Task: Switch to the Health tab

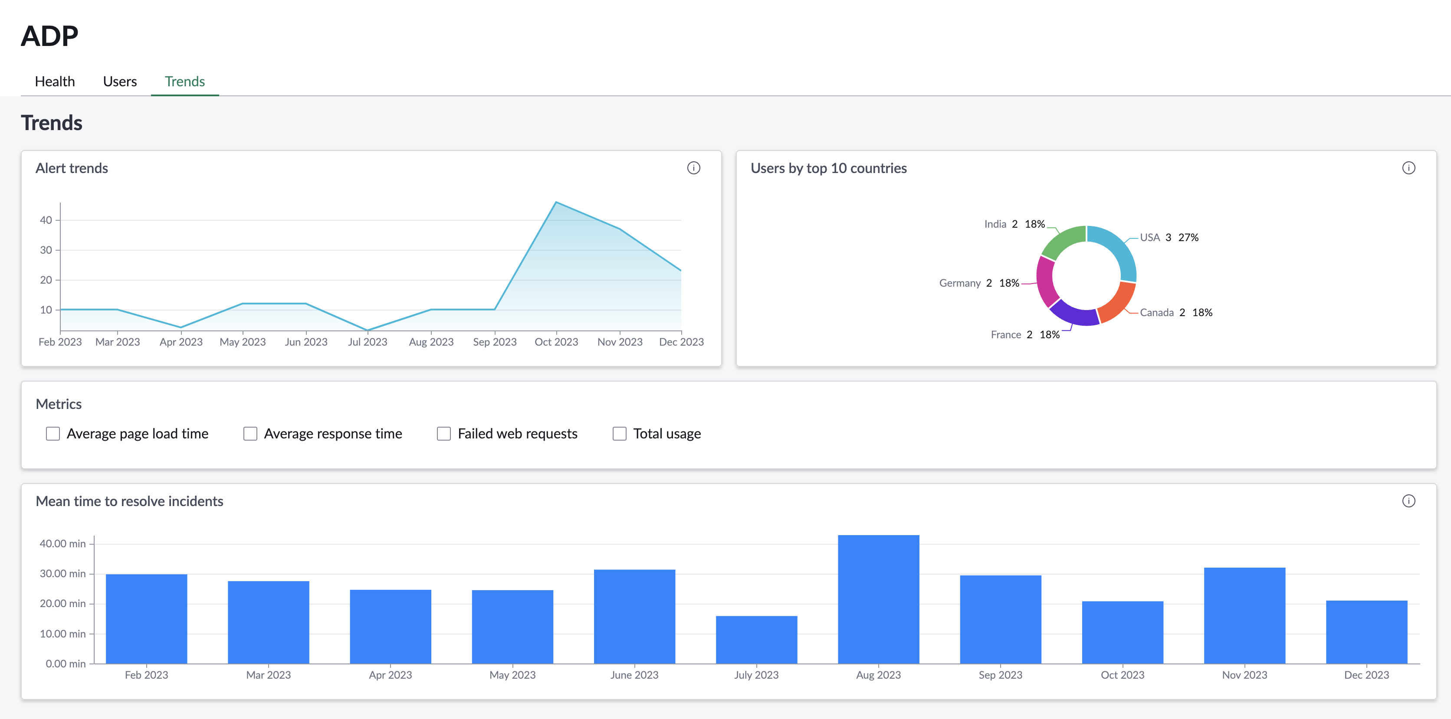Action: pos(55,82)
